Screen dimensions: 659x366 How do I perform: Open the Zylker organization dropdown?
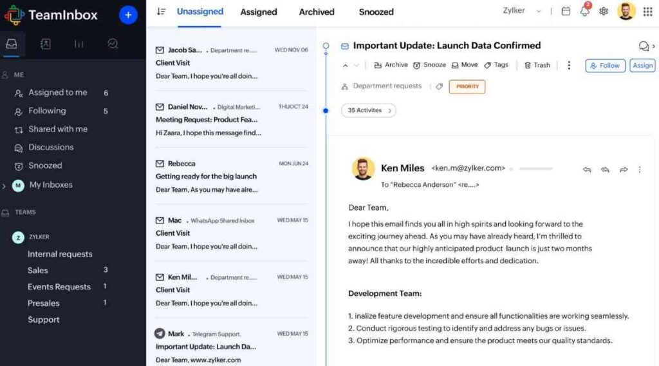pos(521,11)
